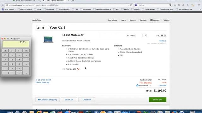Click the Check Out button
This screenshot has width=202, height=113.
click(157, 100)
